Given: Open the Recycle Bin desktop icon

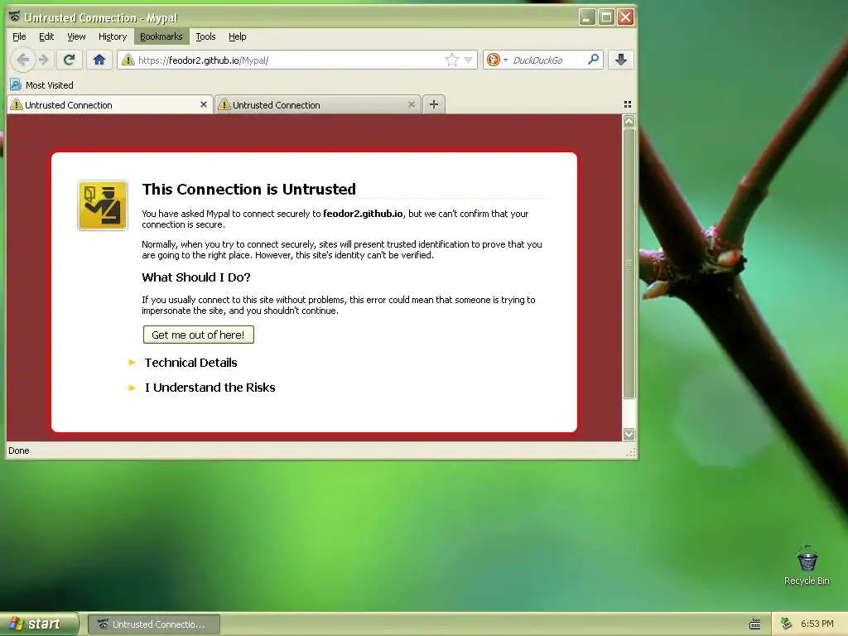Looking at the screenshot, I should click(x=807, y=566).
